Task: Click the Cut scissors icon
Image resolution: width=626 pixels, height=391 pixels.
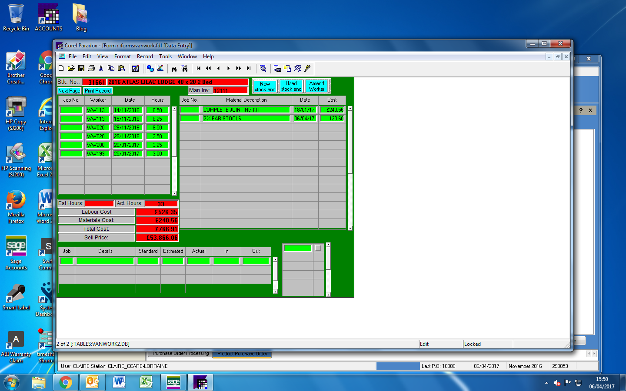Action: click(101, 68)
